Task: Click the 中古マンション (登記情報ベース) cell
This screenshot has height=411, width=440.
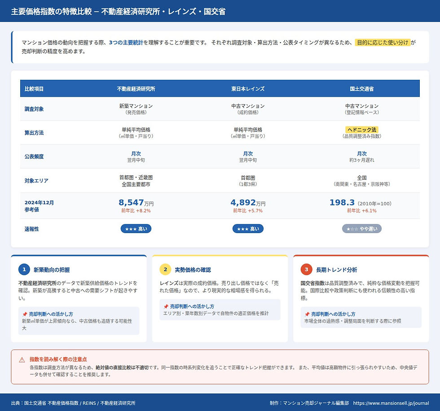Action: pos(362,109)
